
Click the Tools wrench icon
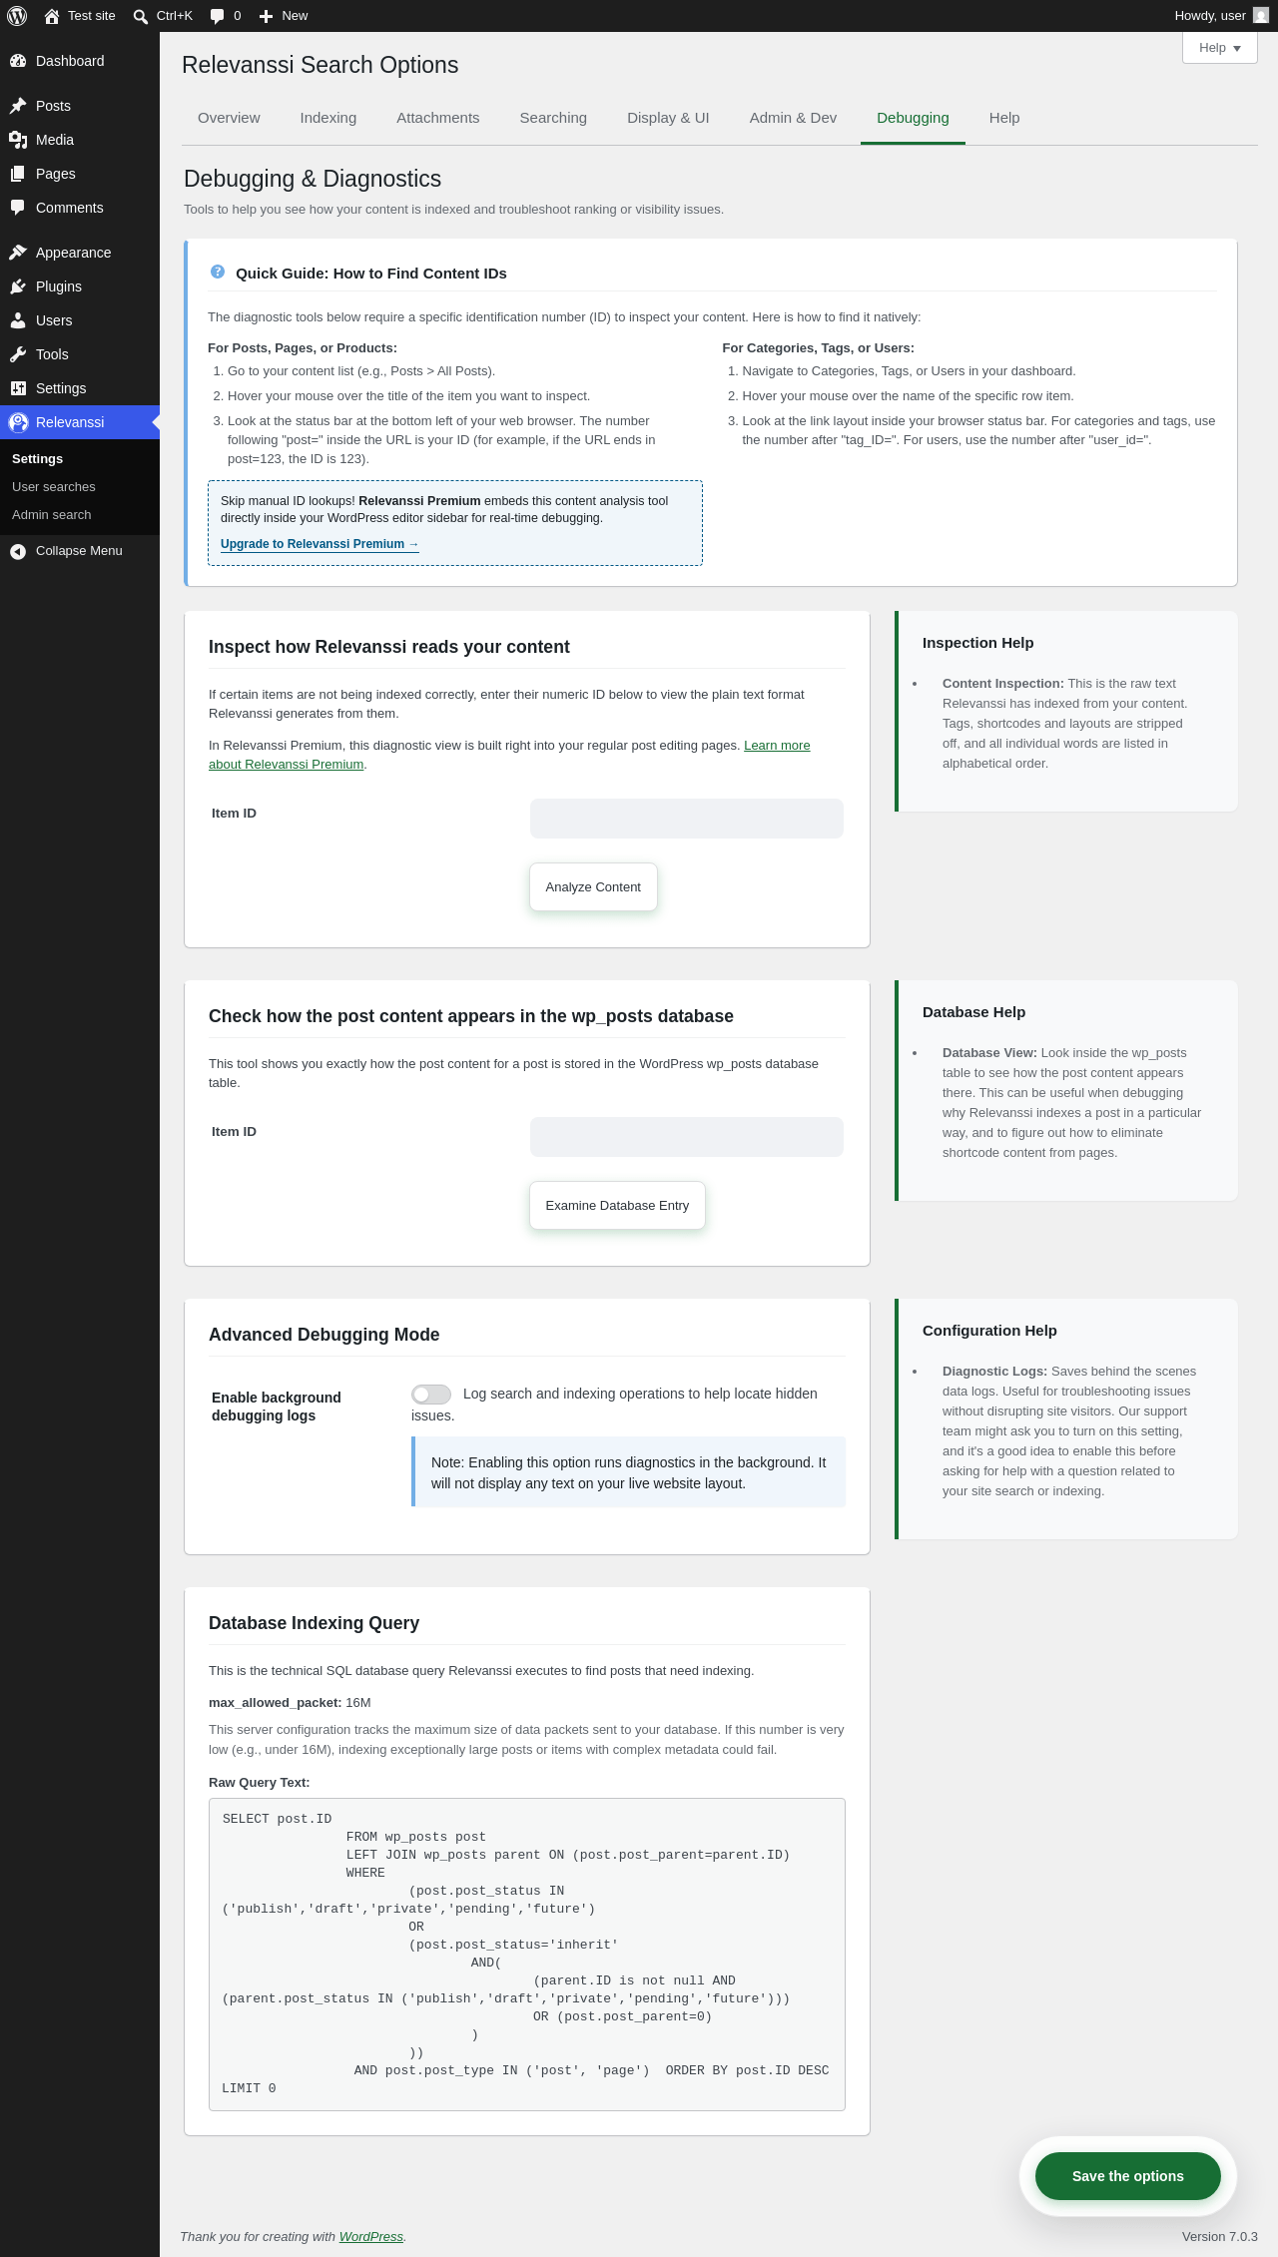(x=18, y=354)
